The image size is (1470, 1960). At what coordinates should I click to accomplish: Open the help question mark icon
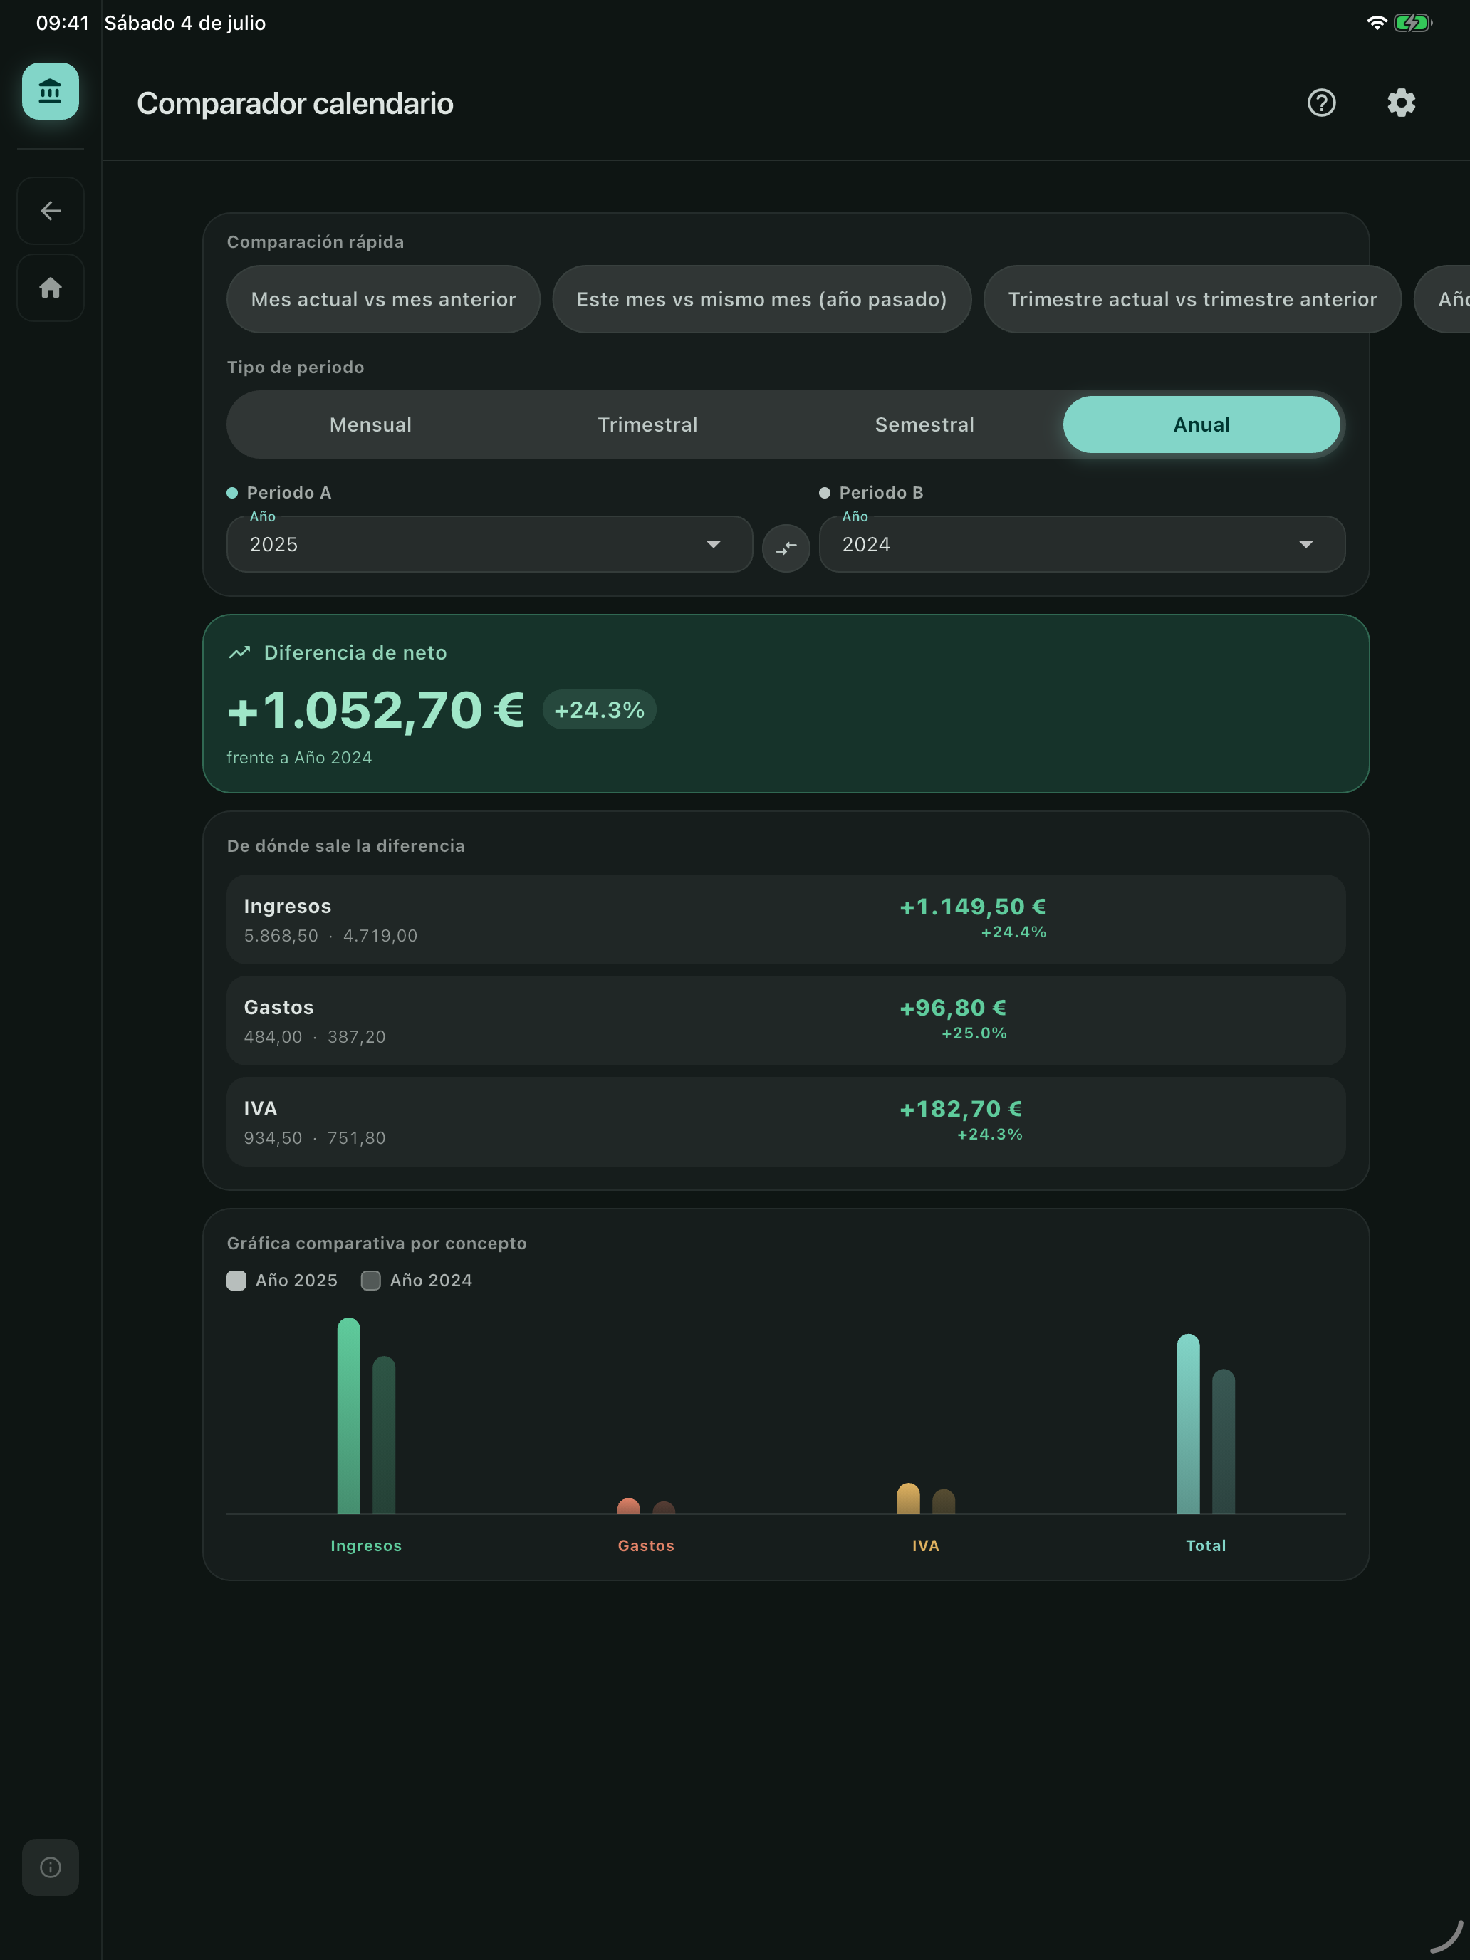tap(1321, 103)
